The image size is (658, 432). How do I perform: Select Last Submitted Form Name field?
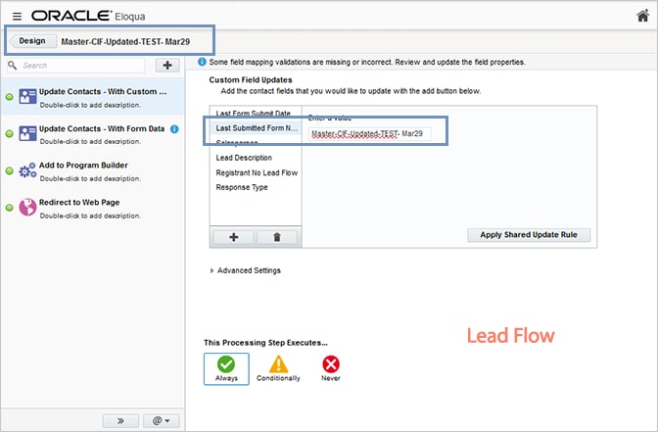(x=257, y=128)
